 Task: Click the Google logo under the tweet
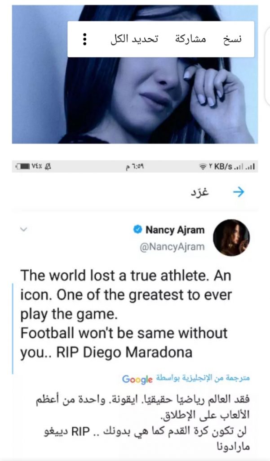[x=137, y=380]
